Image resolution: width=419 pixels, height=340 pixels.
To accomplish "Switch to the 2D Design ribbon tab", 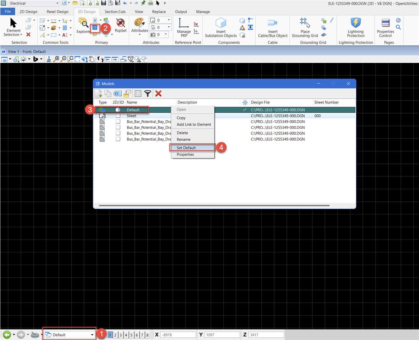I will tap(28, 12).
